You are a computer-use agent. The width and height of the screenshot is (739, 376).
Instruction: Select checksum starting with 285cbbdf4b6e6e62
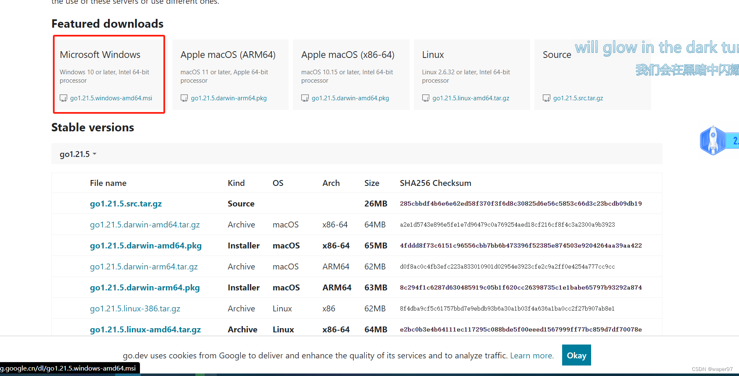point(521,204)
